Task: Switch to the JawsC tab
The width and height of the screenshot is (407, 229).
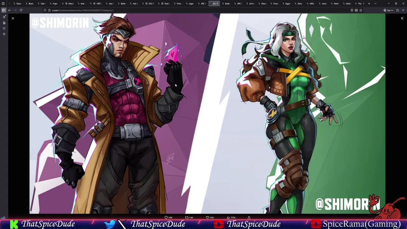Action: (x=322, y=3)
